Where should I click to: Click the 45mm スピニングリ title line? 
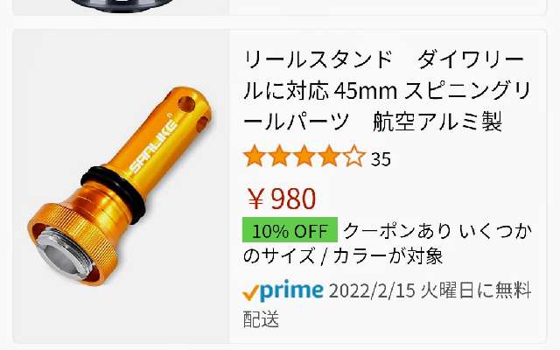click(431, 91)
